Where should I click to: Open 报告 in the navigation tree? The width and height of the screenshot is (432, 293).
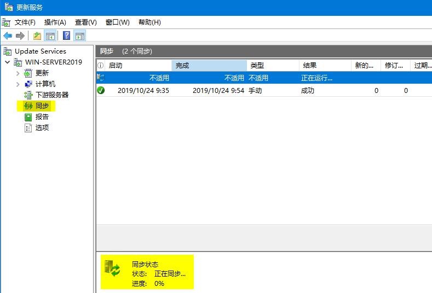click(42, 117)
